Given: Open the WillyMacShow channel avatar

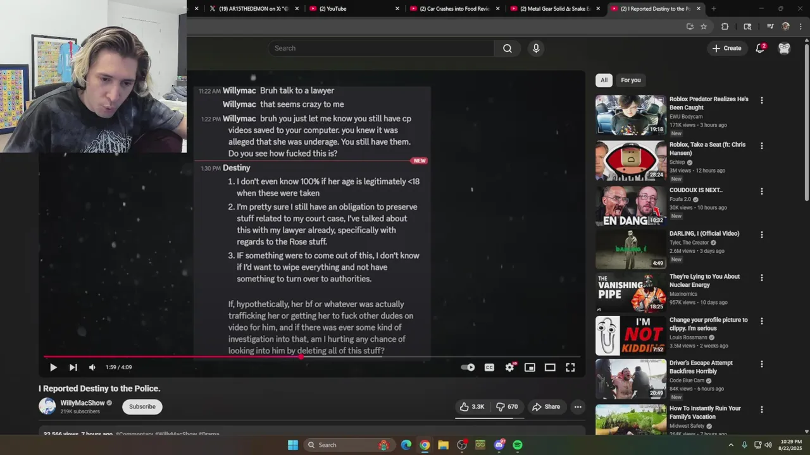Looking at the screenshot, I should point(47,406).
